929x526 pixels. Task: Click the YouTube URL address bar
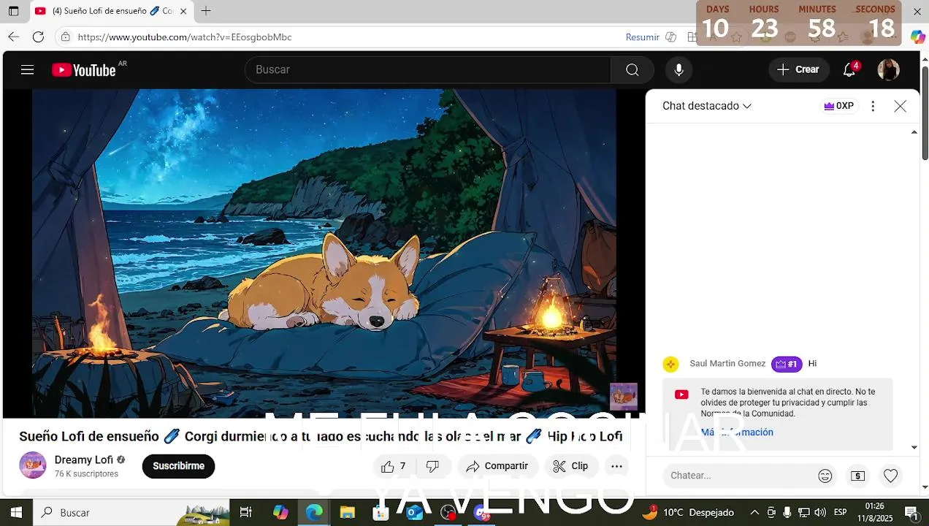(x=185, y=37)
